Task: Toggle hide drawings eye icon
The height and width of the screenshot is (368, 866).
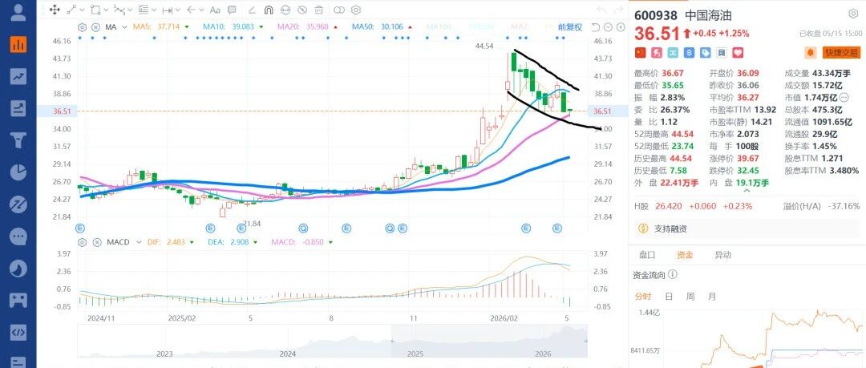Action: [302, 10]
